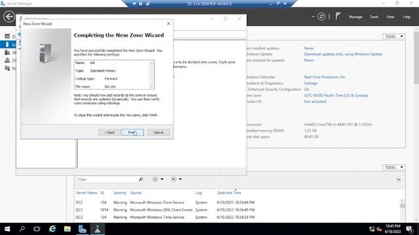The height and width of the screenshot is (235, 419).
Task: Sort events by Server Name column
Action: pyautogui.click(x=86, y=193)
